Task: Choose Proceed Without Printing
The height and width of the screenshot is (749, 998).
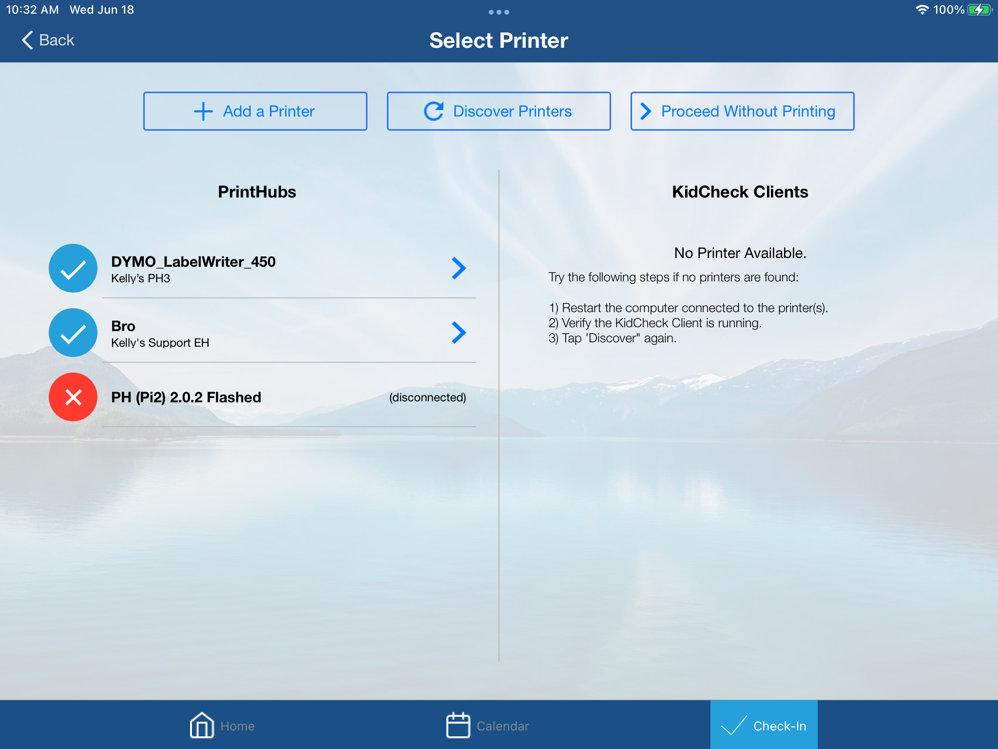Action: [742, 111]
